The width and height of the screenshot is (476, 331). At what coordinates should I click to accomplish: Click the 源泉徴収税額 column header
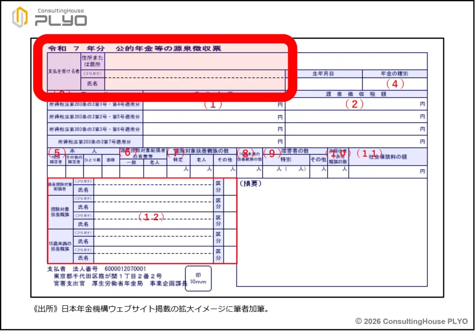(x=356, y=94)
